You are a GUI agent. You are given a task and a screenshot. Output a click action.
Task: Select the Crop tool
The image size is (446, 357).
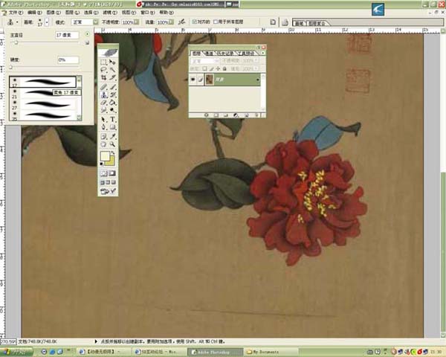tap(103, 77)
